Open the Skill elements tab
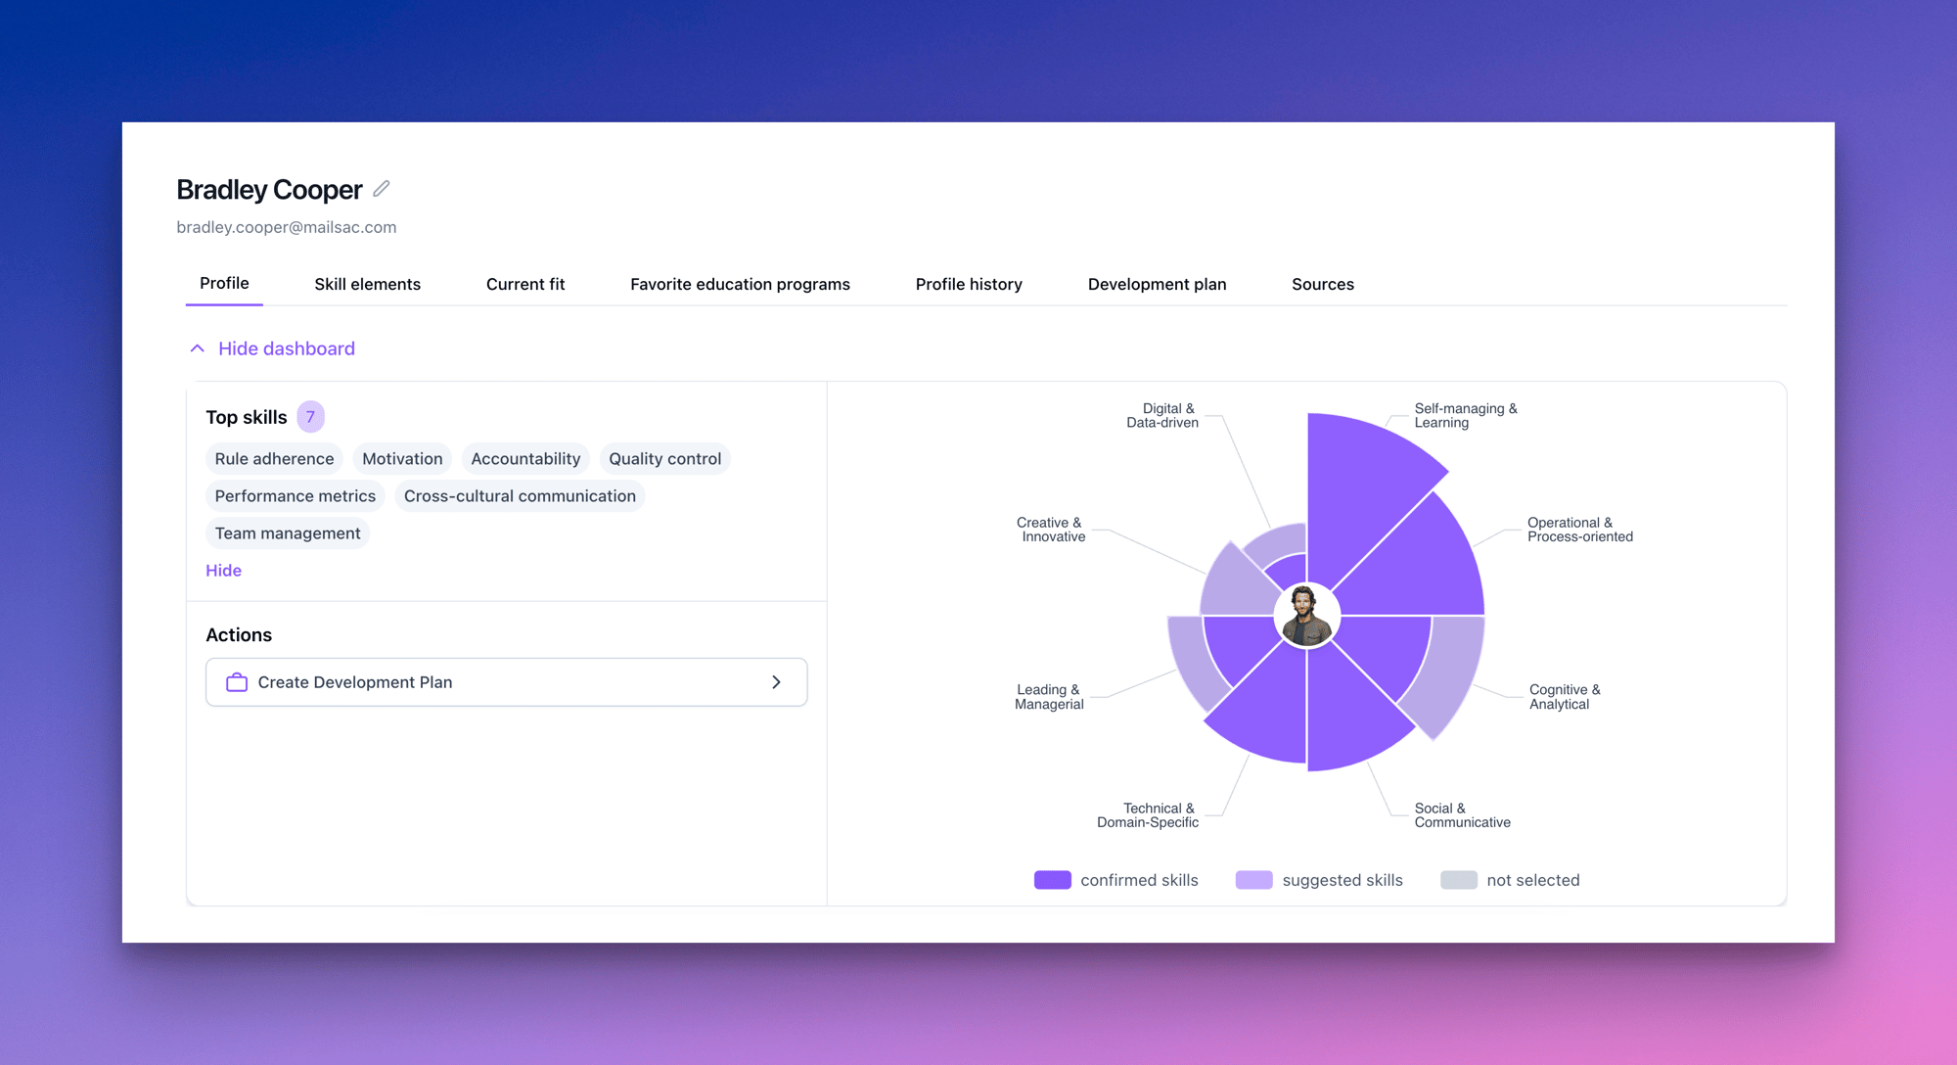 (367, 284)
